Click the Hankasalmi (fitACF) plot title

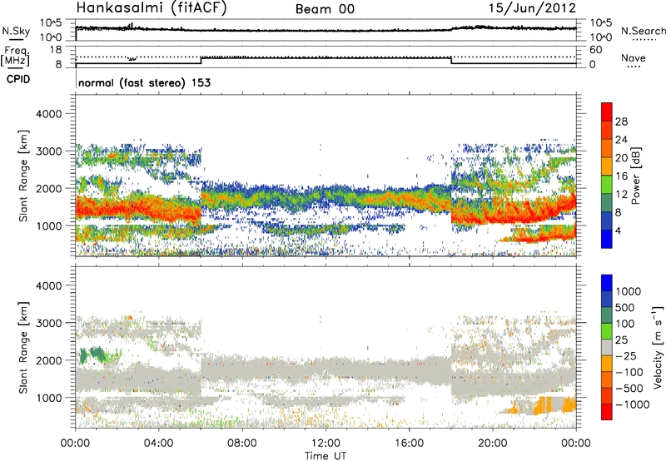[152, 8]
